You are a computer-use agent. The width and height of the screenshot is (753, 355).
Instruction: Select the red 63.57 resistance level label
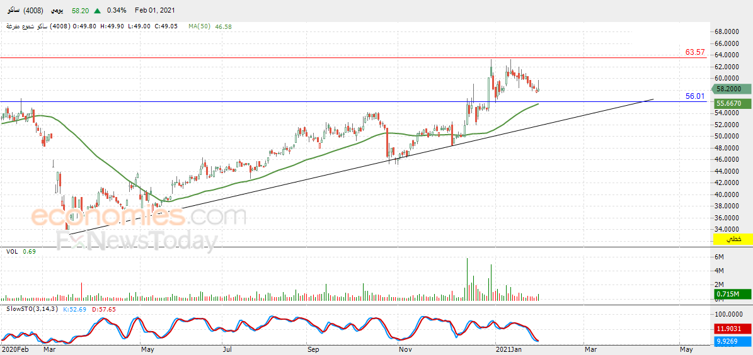695,52
